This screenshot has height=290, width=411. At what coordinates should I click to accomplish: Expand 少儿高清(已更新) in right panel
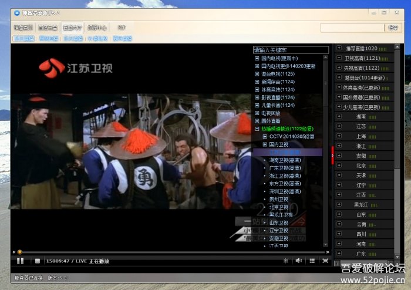click(339, 107)
